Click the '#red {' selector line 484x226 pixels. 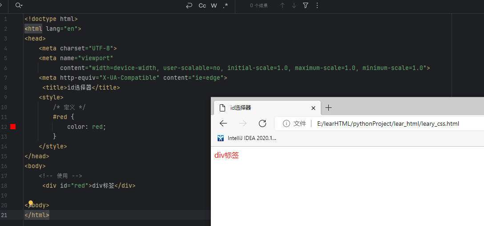click(x=64, y=117)
